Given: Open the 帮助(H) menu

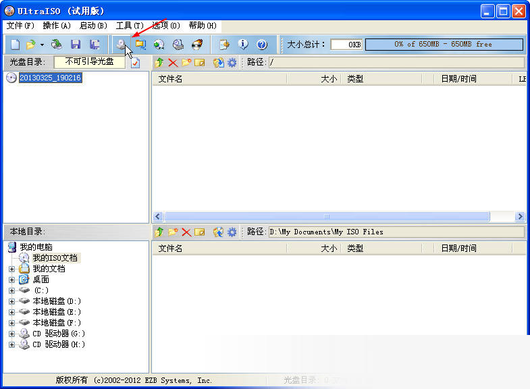Looking at the screenshot, I should click(203, 26).
